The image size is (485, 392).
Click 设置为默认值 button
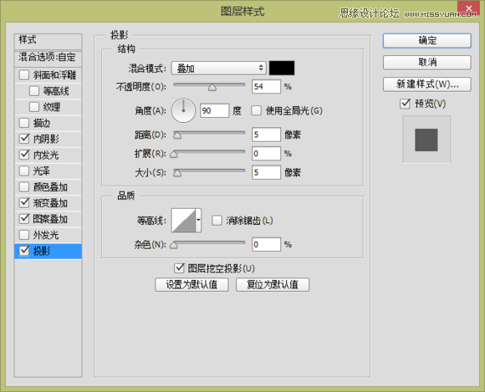191,284
